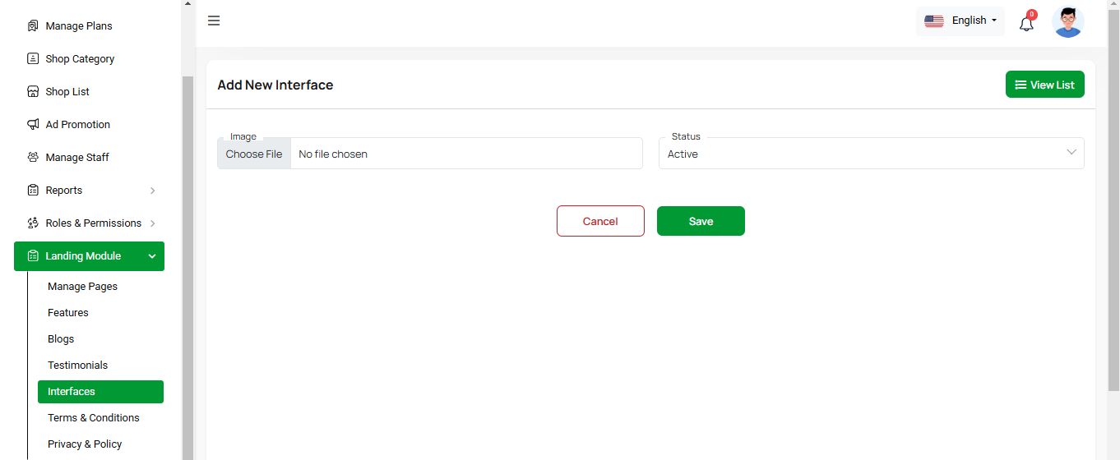Viewport: 1120px width, 460px height.
Task: Click the Ad Promotion megaphone icon
Action: pyautogui.click(x=33, y=125)
